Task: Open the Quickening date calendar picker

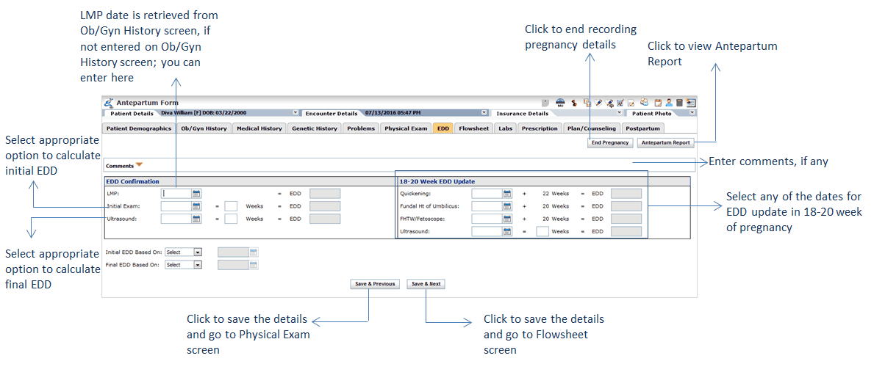Action: point(507,194)
